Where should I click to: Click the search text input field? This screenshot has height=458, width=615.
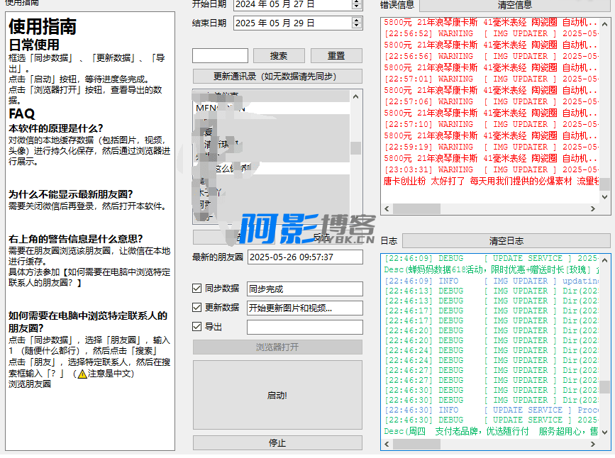click(220, 56)
